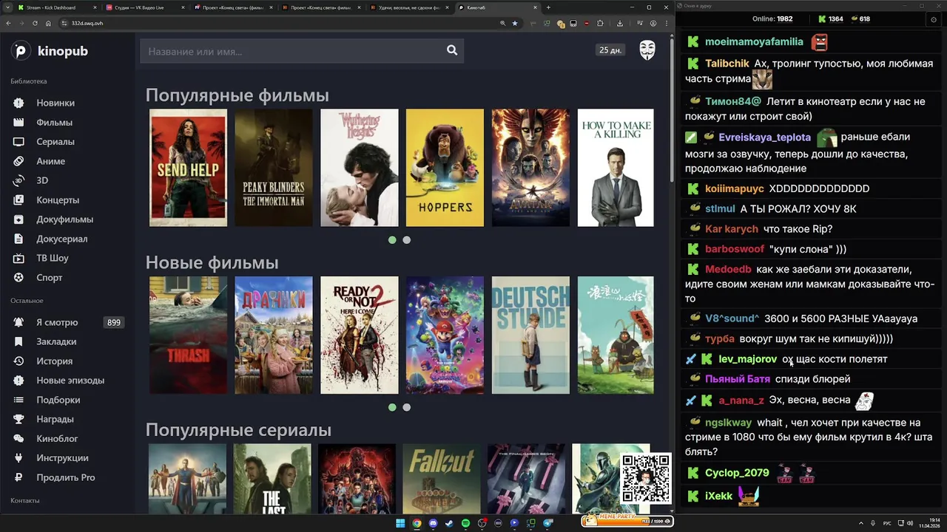Screen dimensions: 947x532
Task: Open the Я смотрю list
Action: pos(57,322)
